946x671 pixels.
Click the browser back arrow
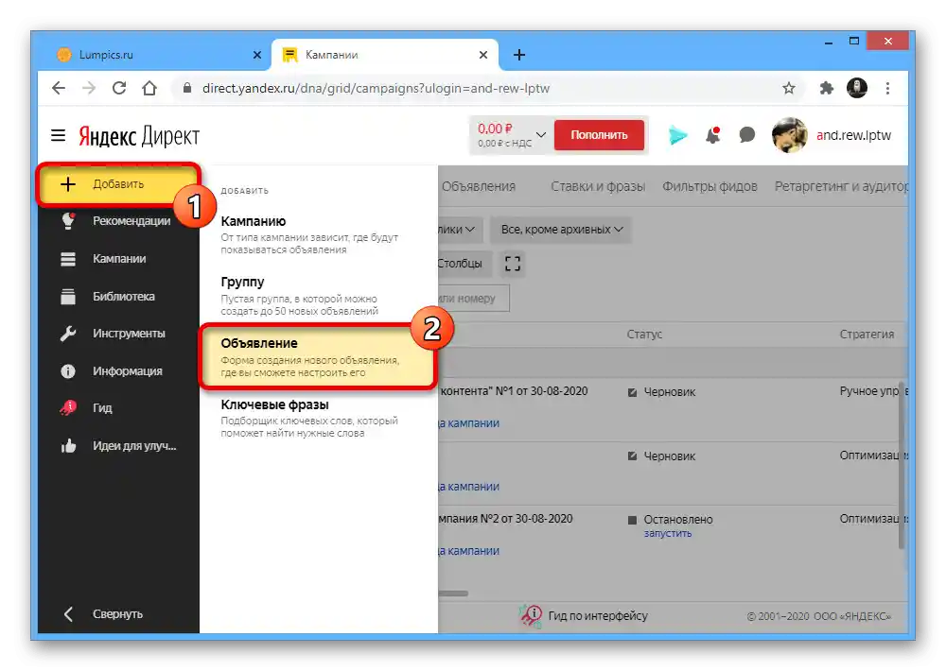(x=59, y=88)
